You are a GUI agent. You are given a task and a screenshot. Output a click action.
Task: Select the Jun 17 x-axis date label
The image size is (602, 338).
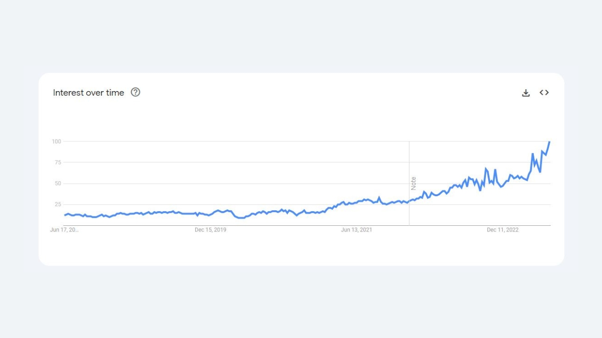(x=64, y=230)
